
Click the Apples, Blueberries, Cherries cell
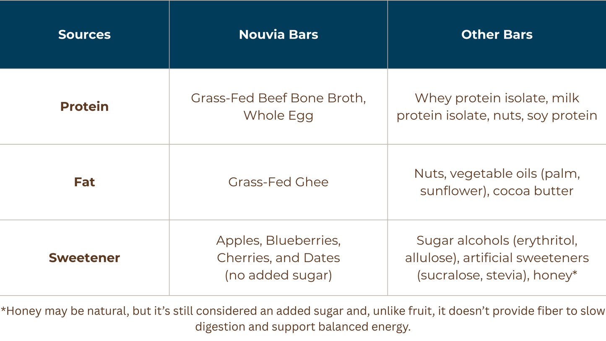(278, 258)
